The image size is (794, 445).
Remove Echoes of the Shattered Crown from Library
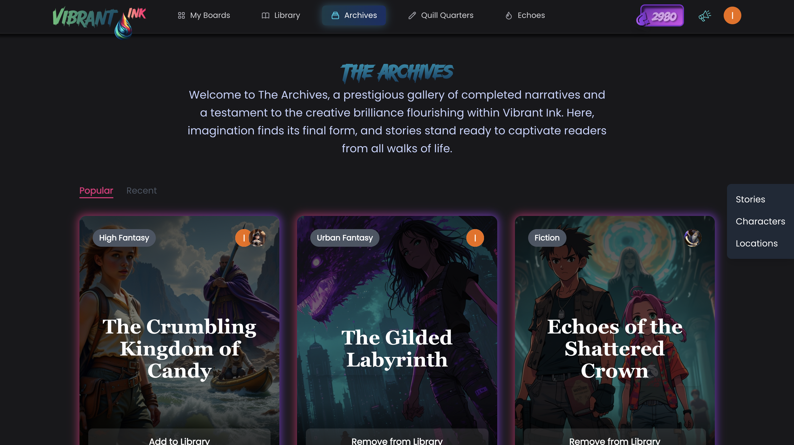(x=615, y=439)
